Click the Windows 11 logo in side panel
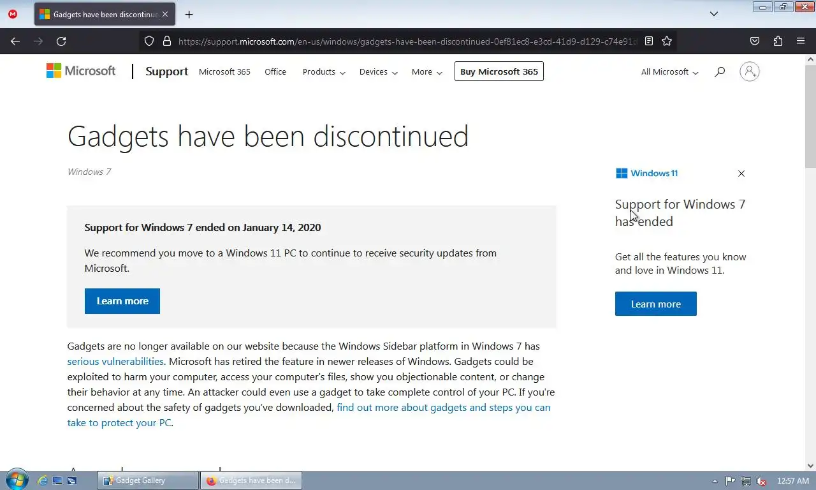The image size is (816, 490). coord(646,173)
